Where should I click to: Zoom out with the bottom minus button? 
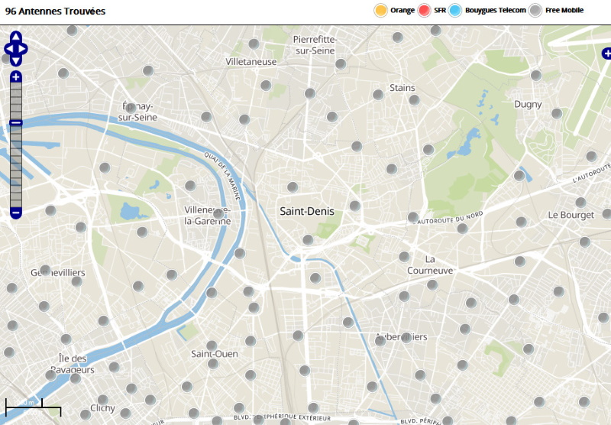16,212
